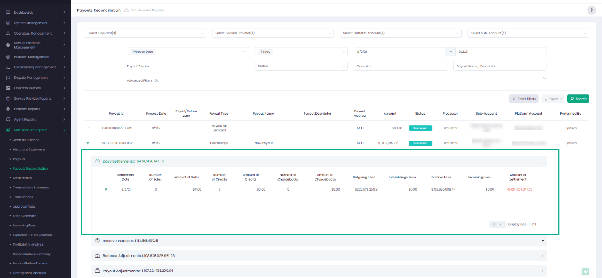Click the Payout Id input field
This screenshot has height=278, width=602.
400,66
